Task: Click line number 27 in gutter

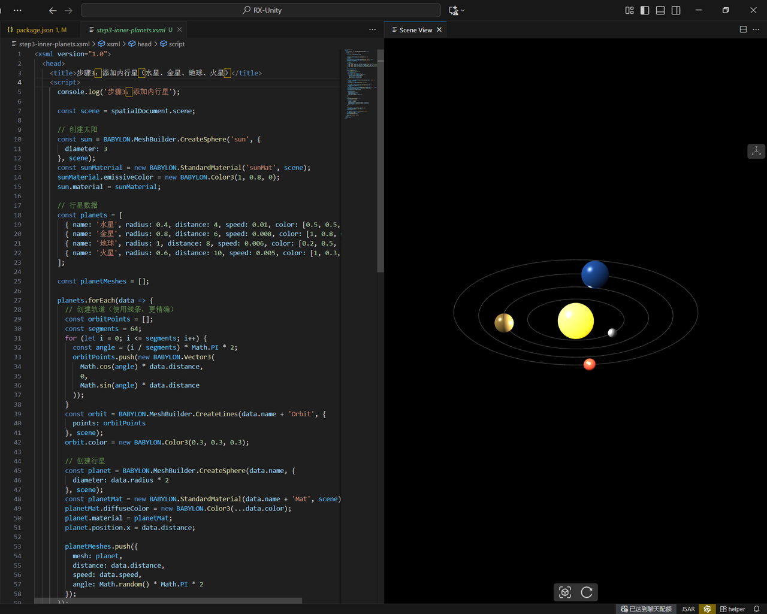Action: pyautogui.click(x=17, y=300)
